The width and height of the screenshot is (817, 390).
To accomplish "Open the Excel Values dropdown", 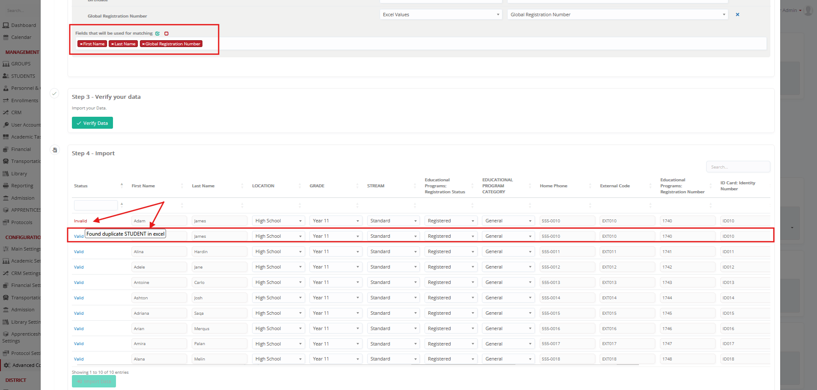I will [x=440, y=15].
